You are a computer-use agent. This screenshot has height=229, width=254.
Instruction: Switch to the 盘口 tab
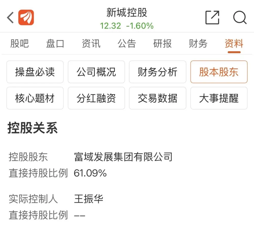(x=55, y=44)
